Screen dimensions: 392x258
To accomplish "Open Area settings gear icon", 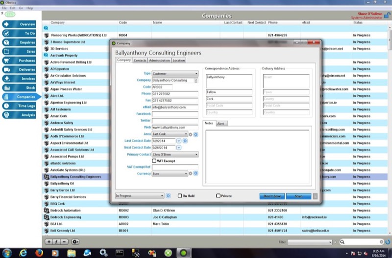I will 196,134.
